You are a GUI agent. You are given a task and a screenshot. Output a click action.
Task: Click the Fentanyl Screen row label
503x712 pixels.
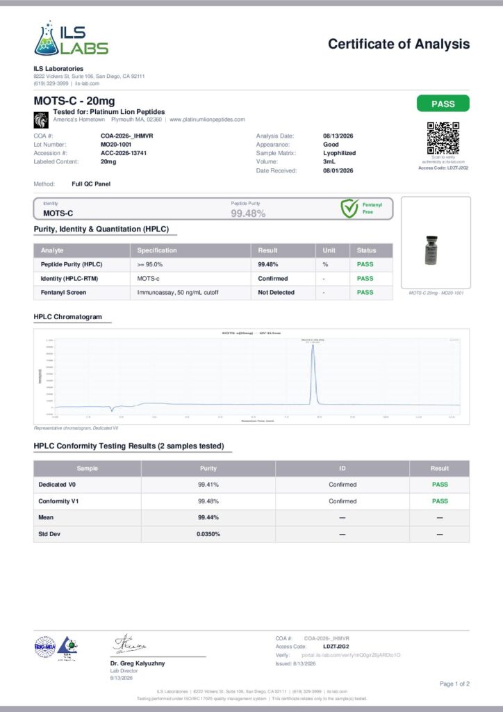pos(63,293)
